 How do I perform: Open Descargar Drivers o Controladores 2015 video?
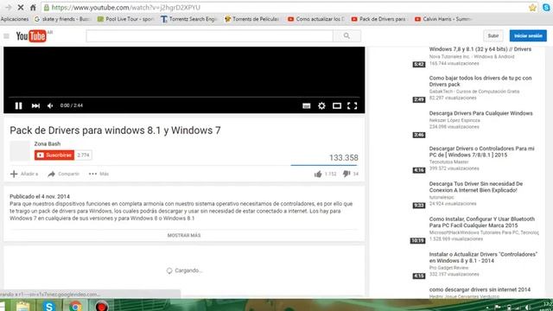click(482, 152)
